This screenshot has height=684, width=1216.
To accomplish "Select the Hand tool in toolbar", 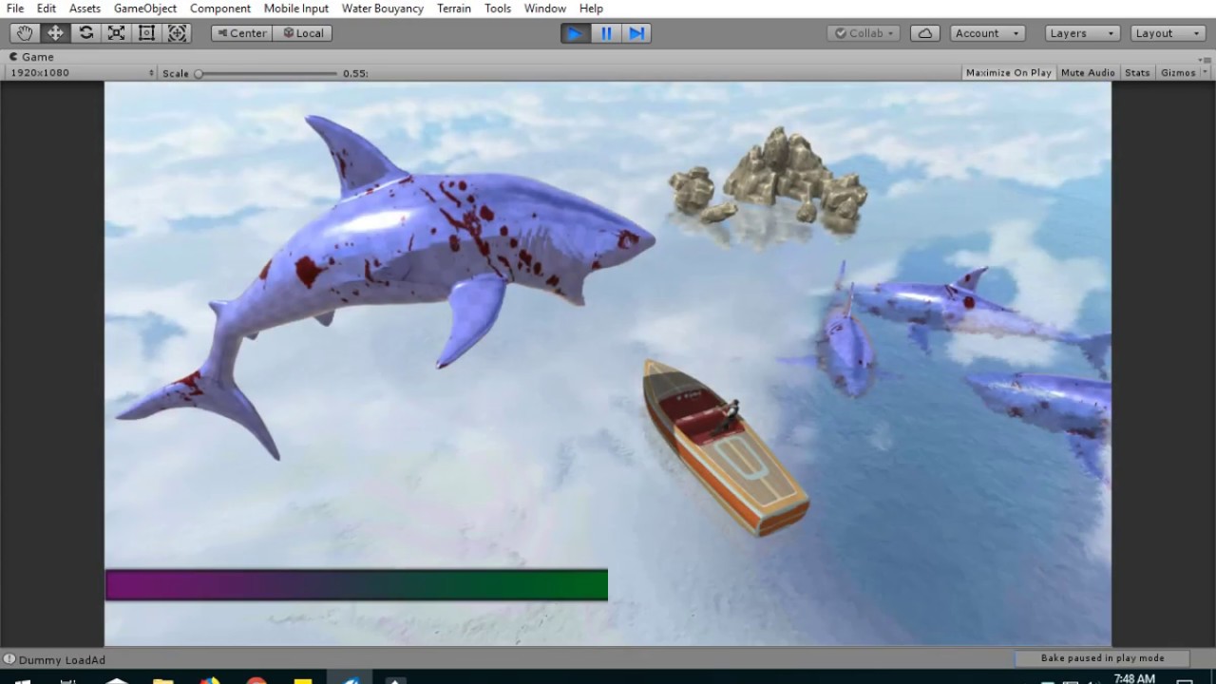I will [x=25, y=32].
